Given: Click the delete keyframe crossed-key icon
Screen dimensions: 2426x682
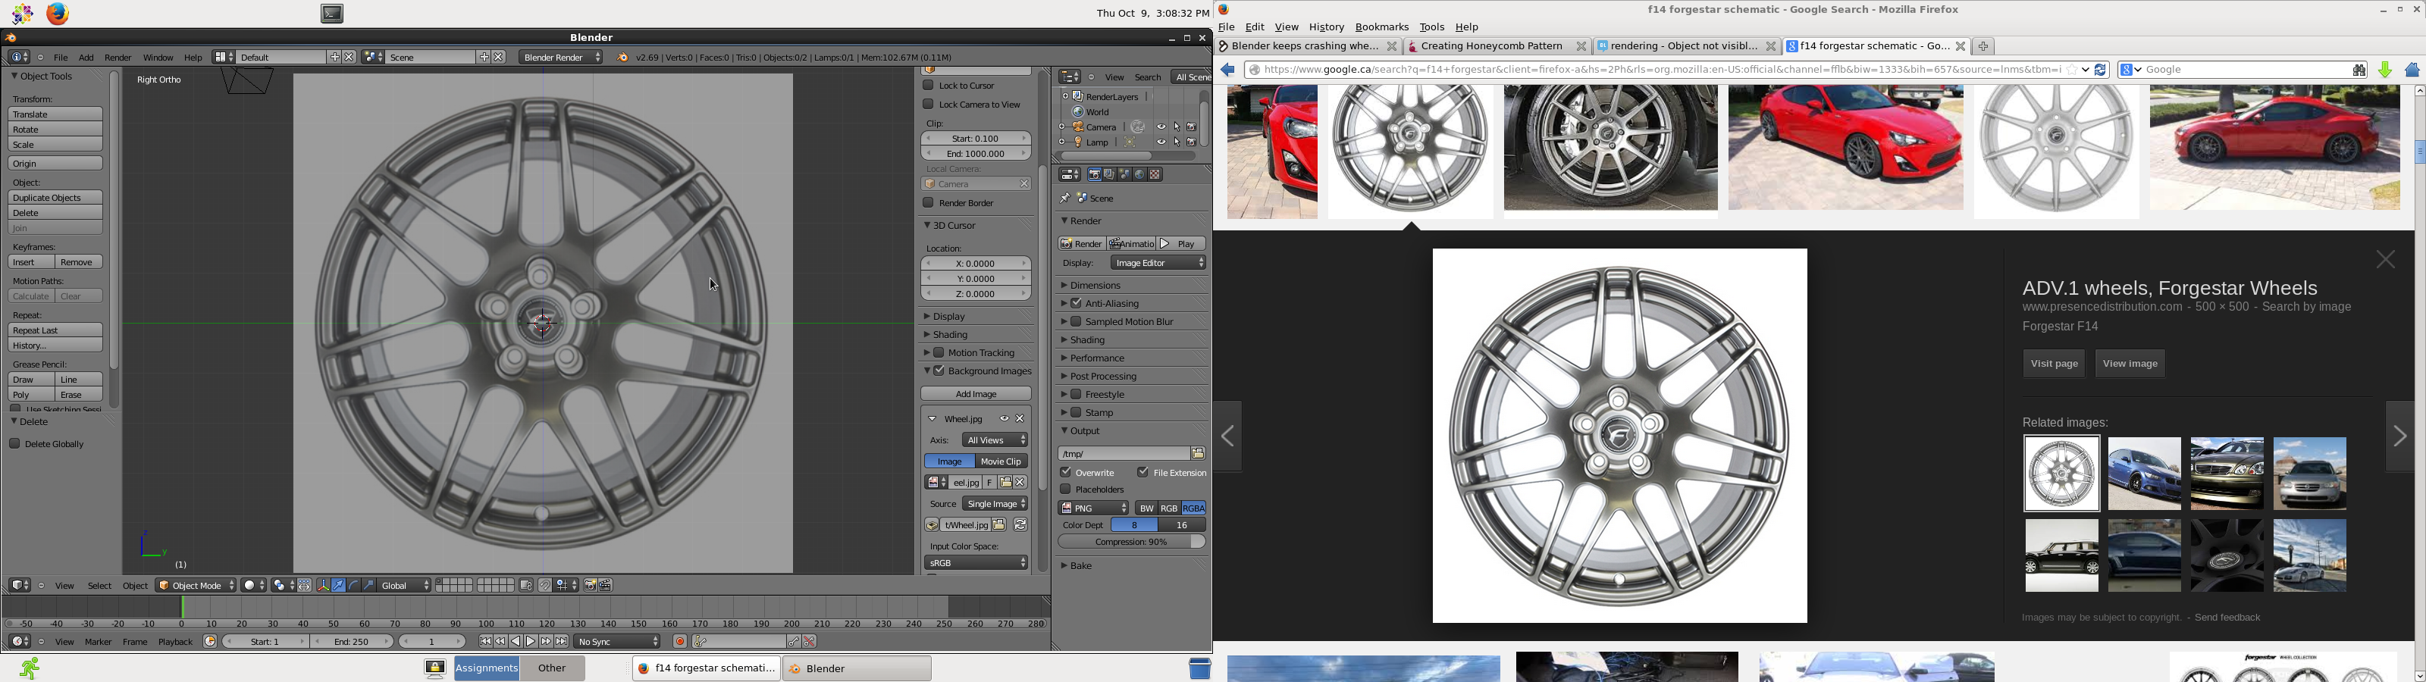Looking at the screenshot, I should [809, 642].
